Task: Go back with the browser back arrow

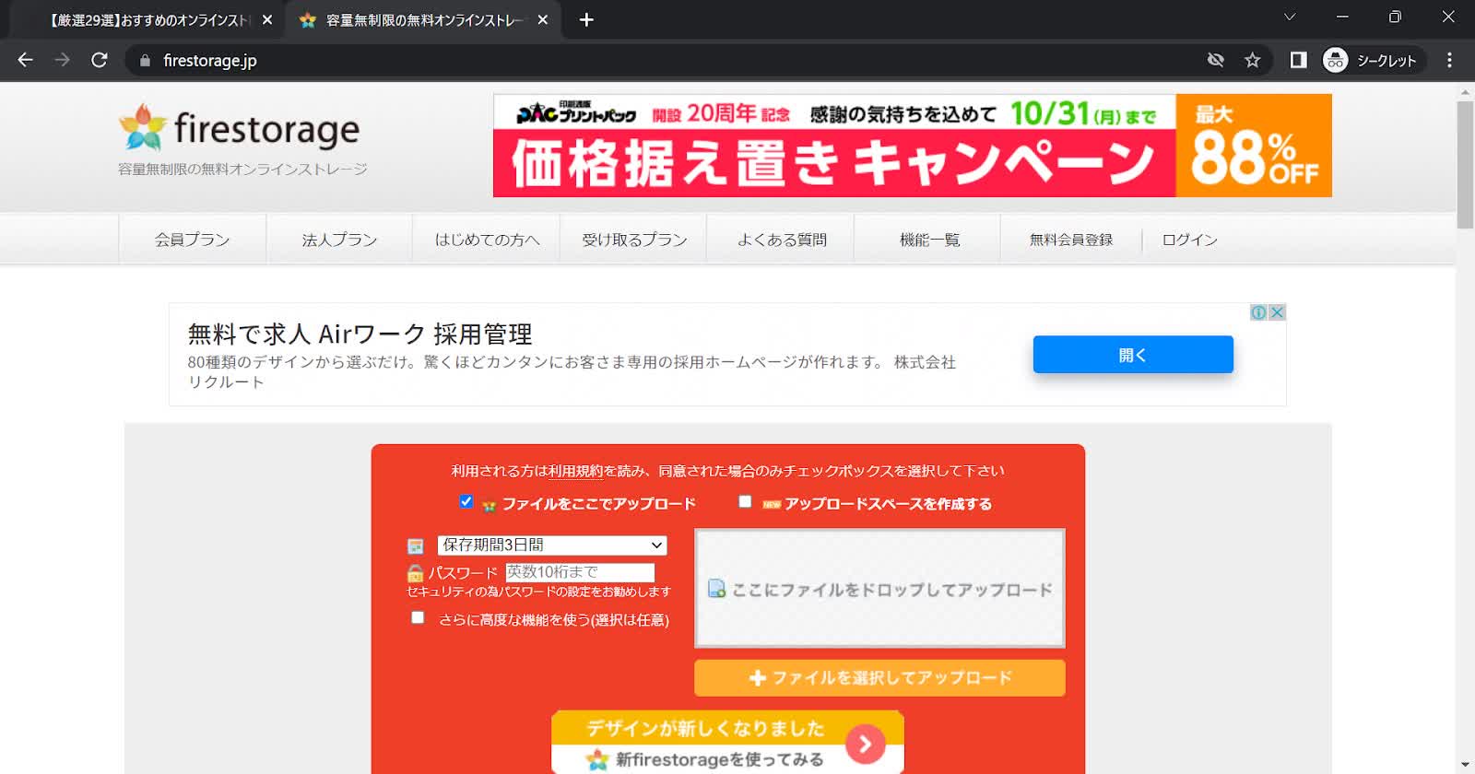Action: pyautogui.click(x=25, y=60)
